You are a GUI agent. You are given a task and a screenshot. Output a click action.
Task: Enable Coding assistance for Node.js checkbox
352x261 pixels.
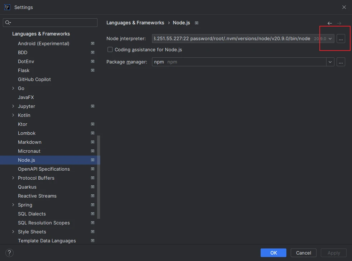(x=110, y=49)
